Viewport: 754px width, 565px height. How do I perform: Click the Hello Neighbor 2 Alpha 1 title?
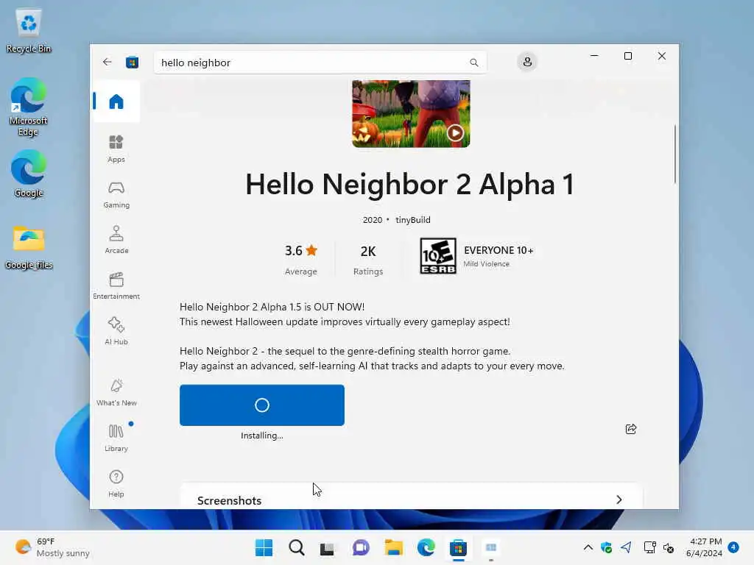coord(409,185)
